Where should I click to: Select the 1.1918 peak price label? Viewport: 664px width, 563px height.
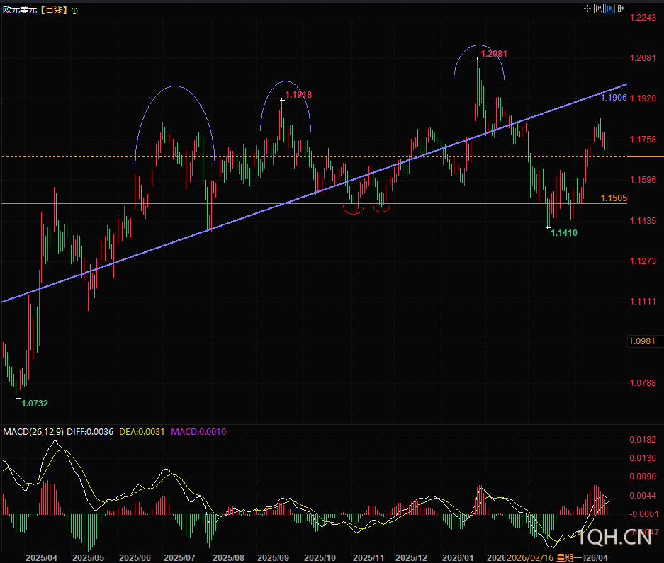[298, 94]
